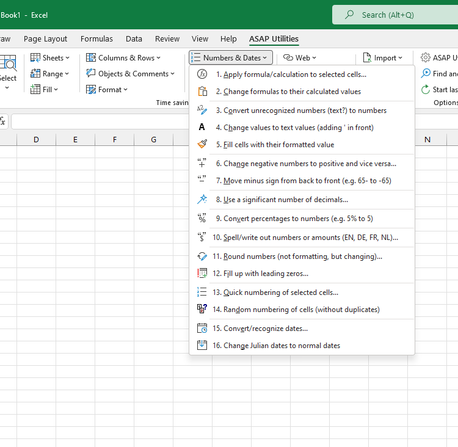Click the Apply formula/calculation fx icon
This screenshot has width=458, height=447.
pyautogui.click(x=202, y=74)
